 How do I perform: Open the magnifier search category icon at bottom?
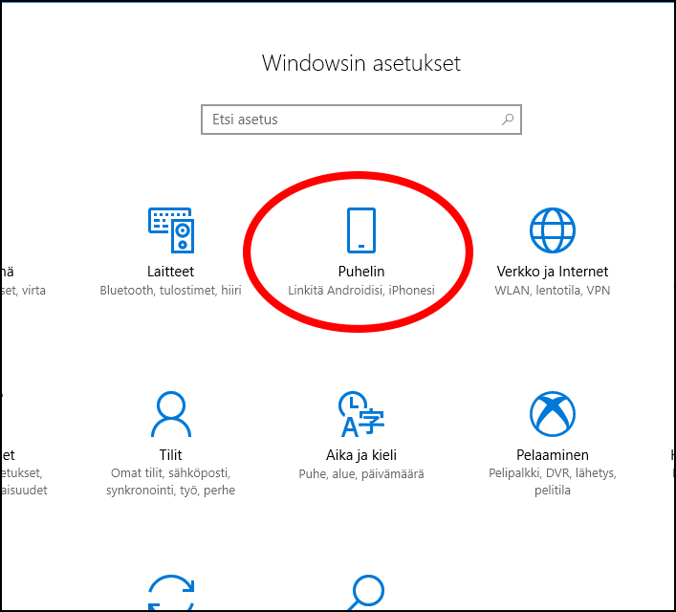(365, 592)
